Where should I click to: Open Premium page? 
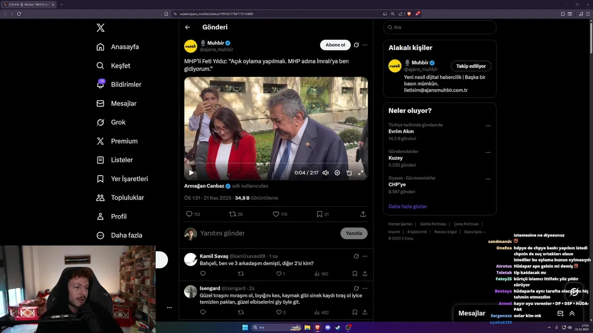click(x=117, y=141)
